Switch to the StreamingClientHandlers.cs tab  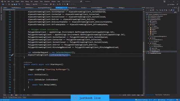point(45,8)
